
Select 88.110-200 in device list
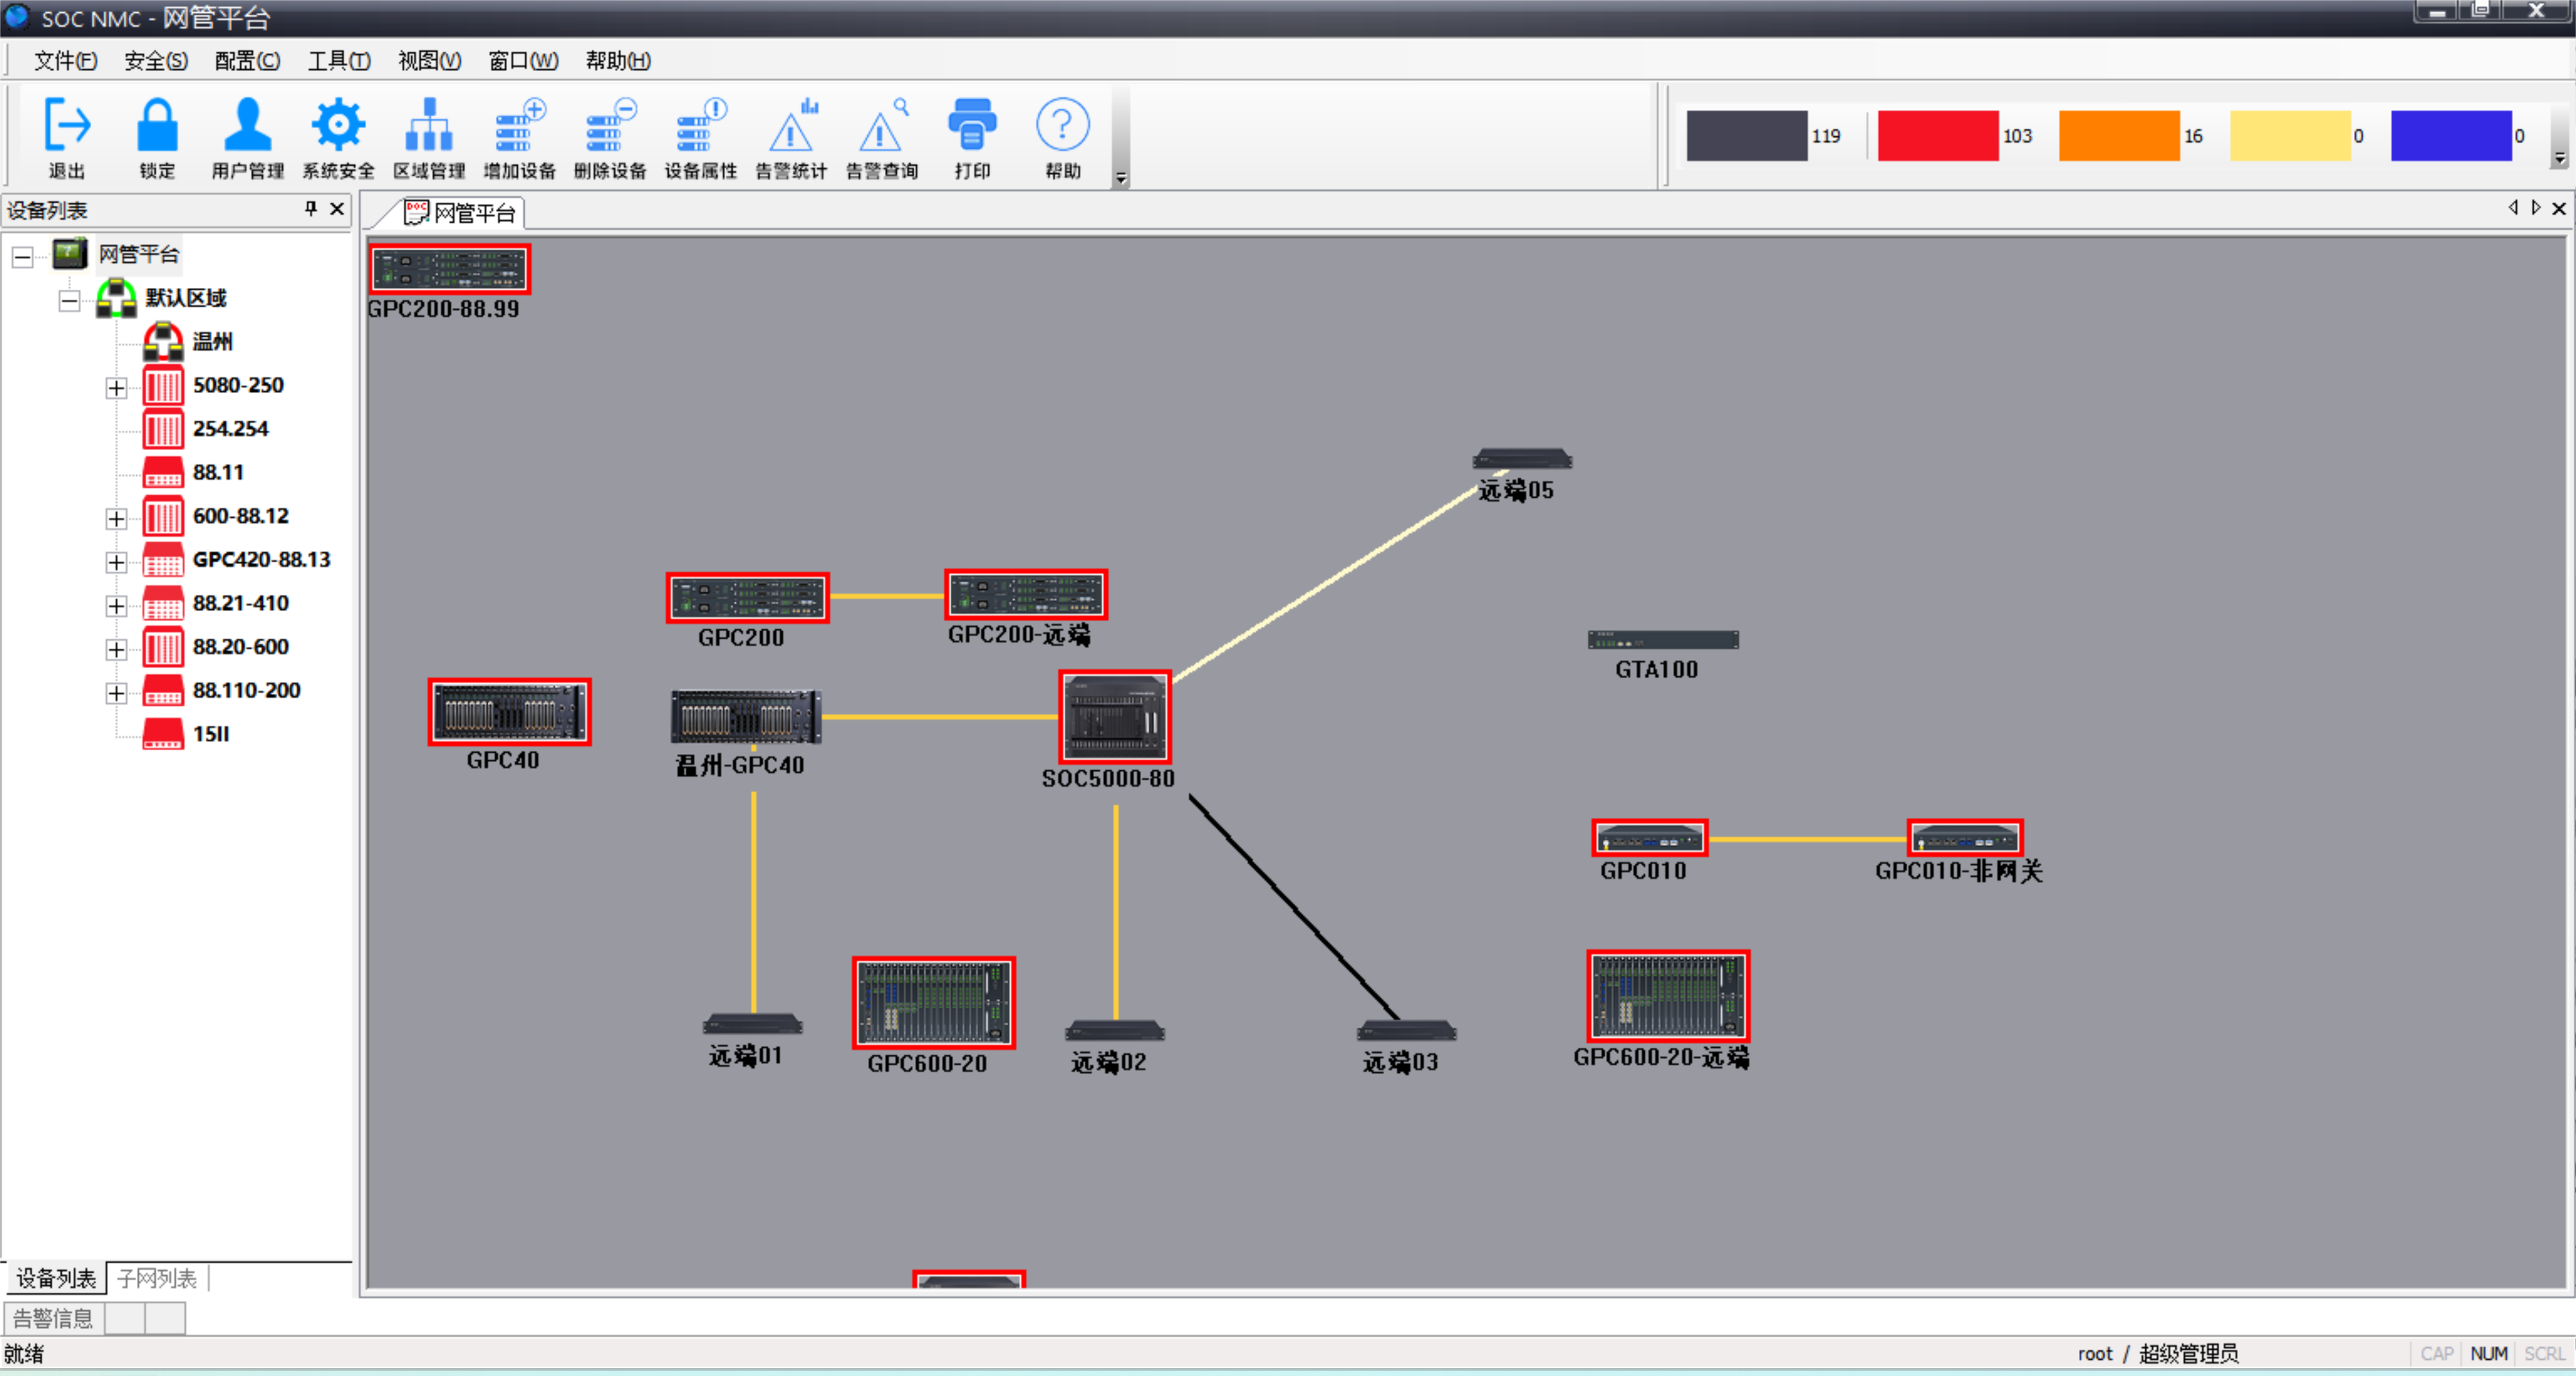(246, 690)
